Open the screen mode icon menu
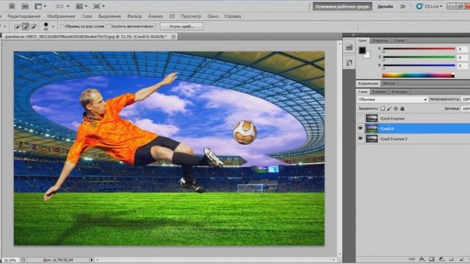Viewport: 470px width, 264px height. [99, 6]
